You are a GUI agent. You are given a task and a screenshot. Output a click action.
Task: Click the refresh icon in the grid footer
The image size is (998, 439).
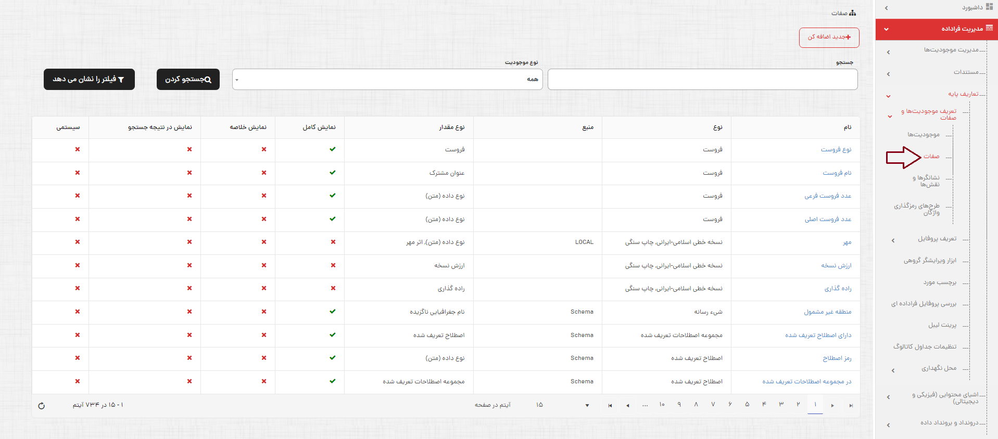(42, 406)
